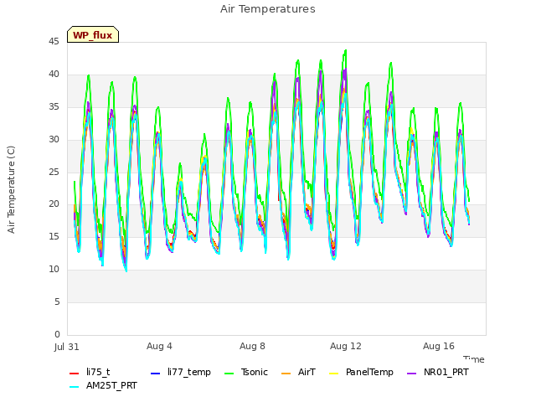Click the blue li77_temp legend swatch

(x=155, y=373)
